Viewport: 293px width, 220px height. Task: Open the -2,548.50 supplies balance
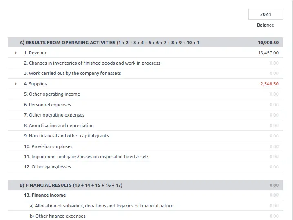[x=269, y=84]
